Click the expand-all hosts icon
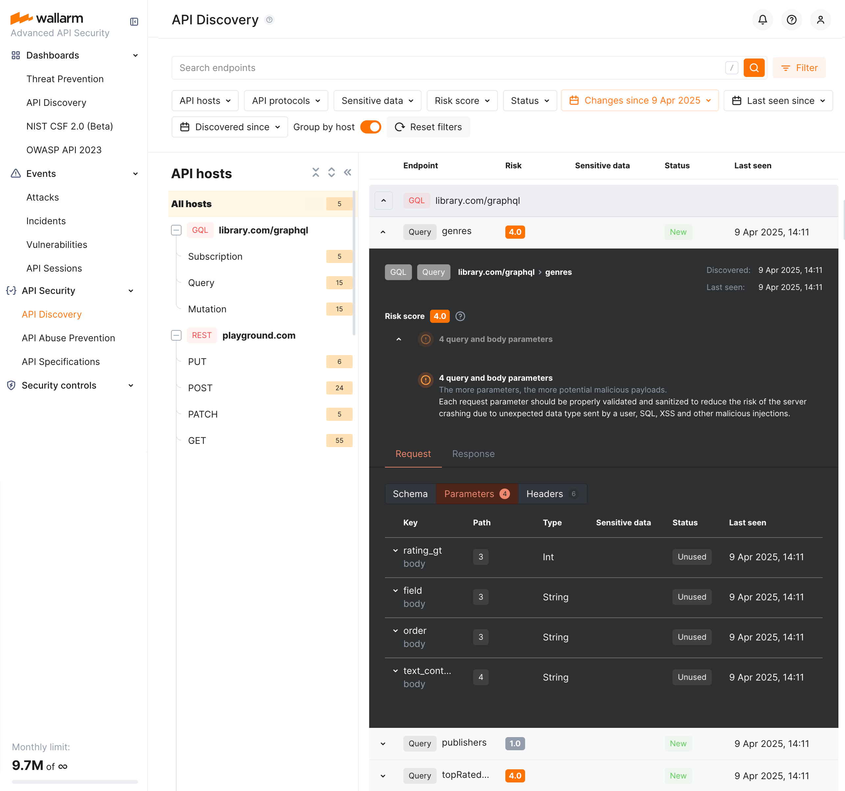The image size is (845, 791). (x=331, y=172)
